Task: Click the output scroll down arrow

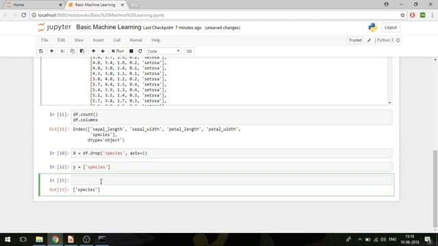Action: pyautogui.click(x=389, y=102)
